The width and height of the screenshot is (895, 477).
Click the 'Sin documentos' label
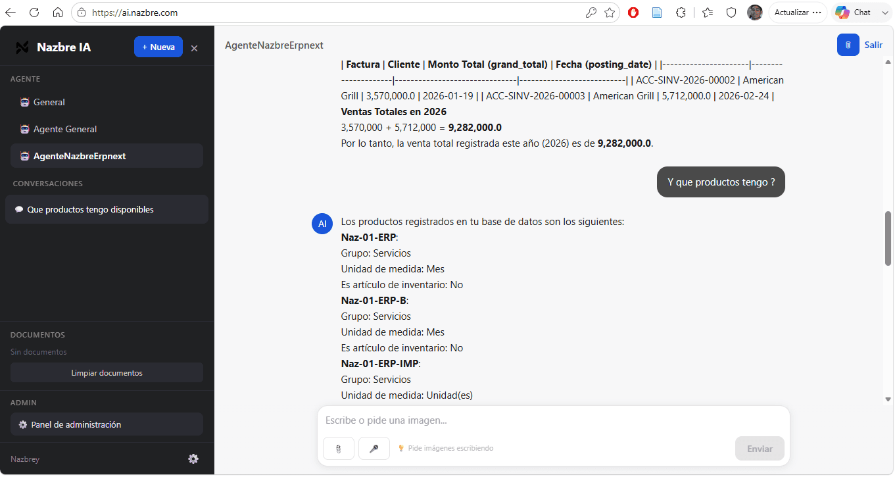(39, 352)
